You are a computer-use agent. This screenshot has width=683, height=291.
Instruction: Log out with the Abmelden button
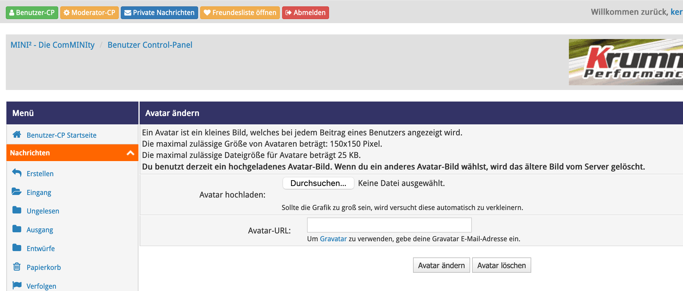(305, 13)
